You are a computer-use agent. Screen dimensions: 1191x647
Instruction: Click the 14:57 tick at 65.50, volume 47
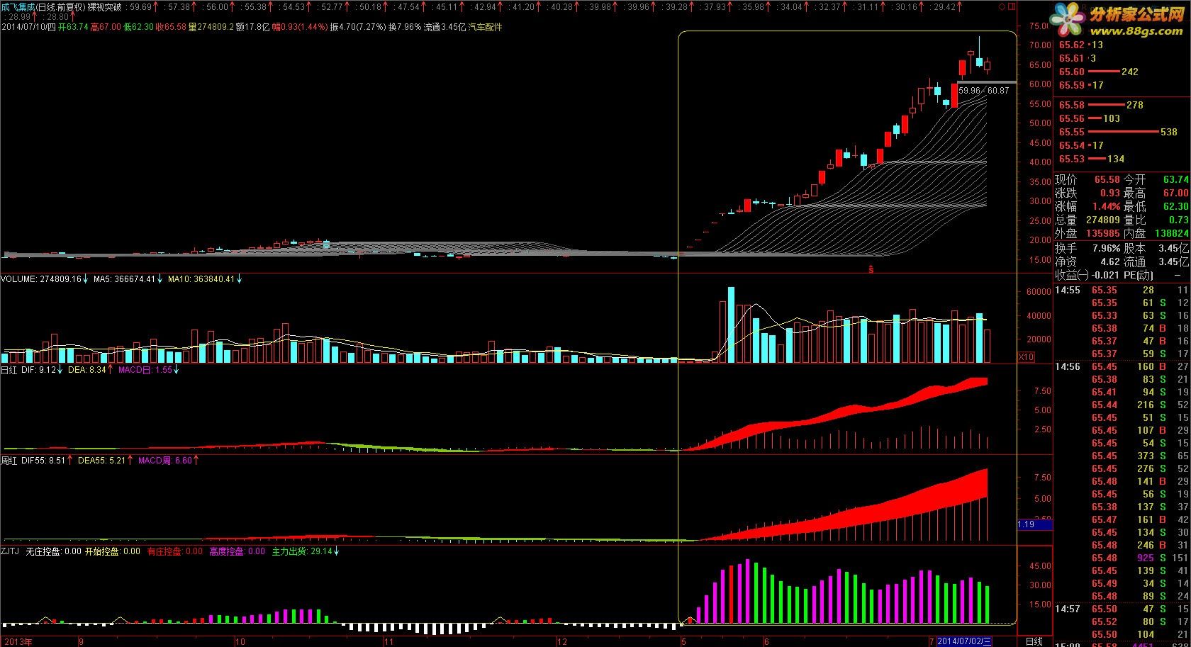click(x=1123, y=609)
